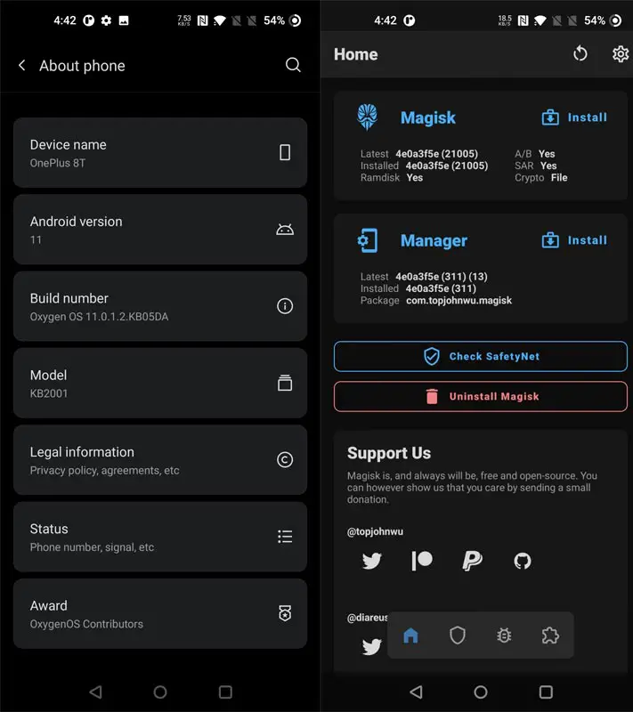Open diareuse's Twitter link
This screenshot has height=712, width=633.
[371, 646]
